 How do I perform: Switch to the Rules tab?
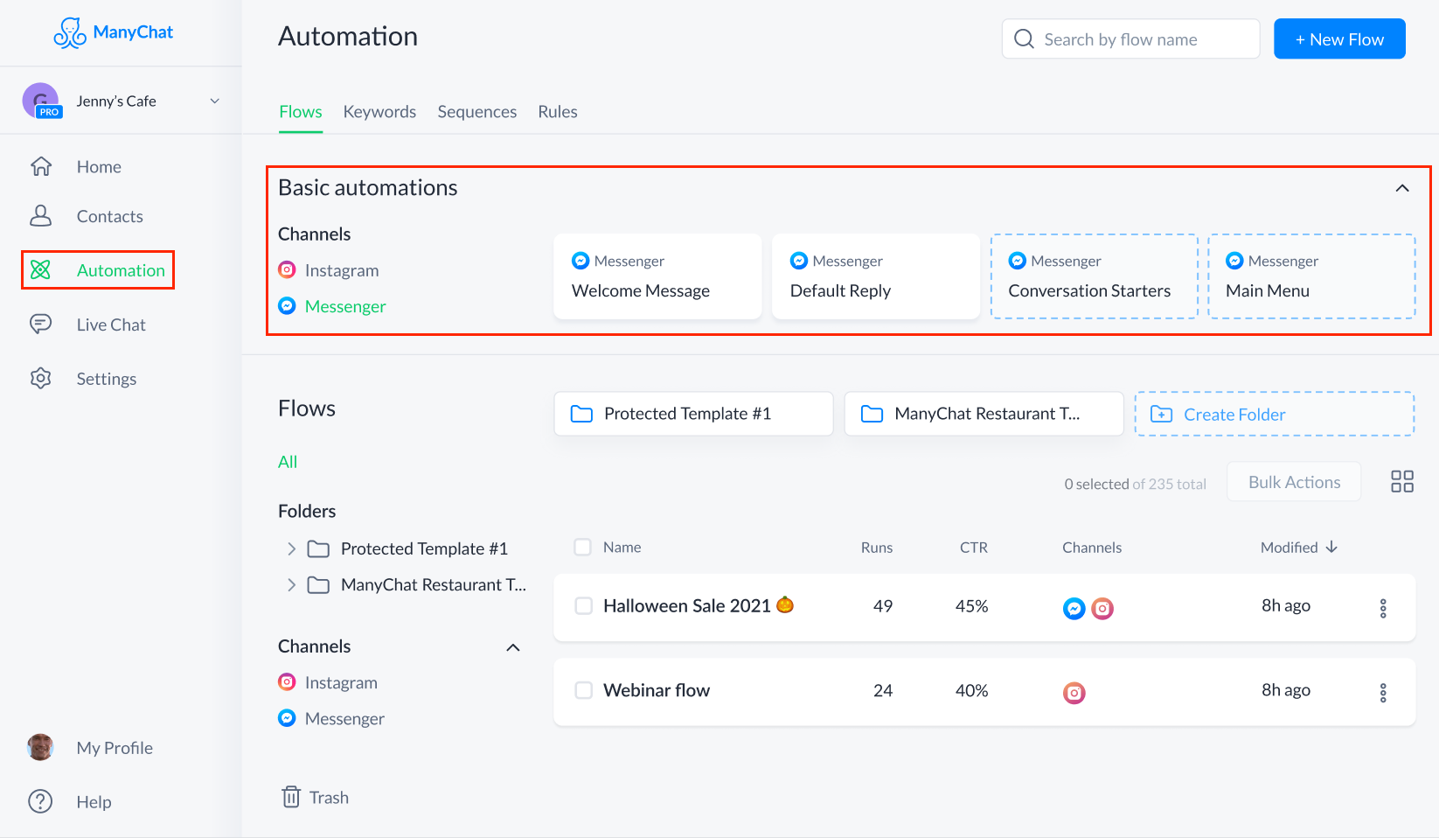tap(558, 112)
